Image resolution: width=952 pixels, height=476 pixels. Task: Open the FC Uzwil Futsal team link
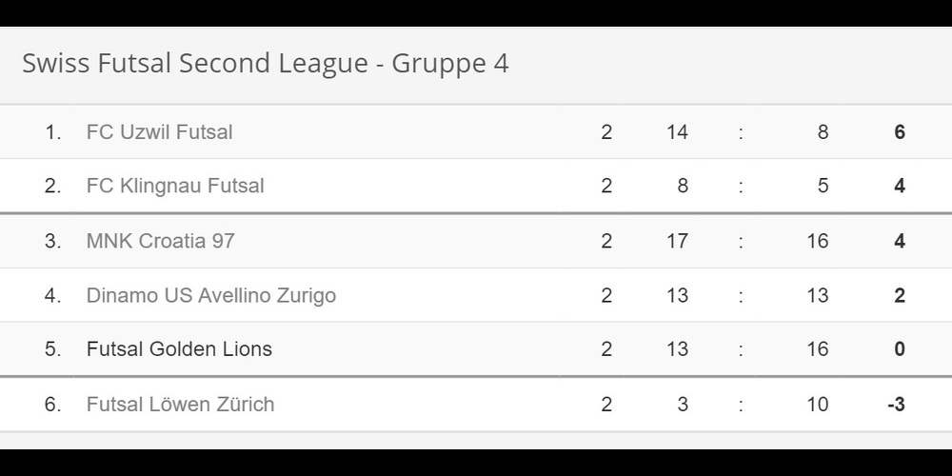pyautogui.click(x=159, y=131)
